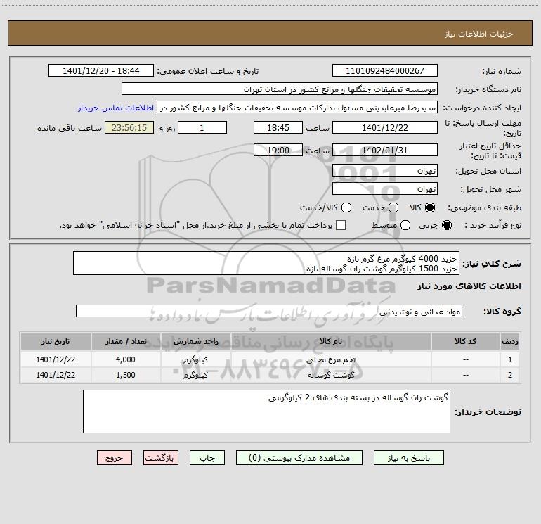
Task: Click the جزئیات اطلاعات نیاز header title
Action: point(479,34)
